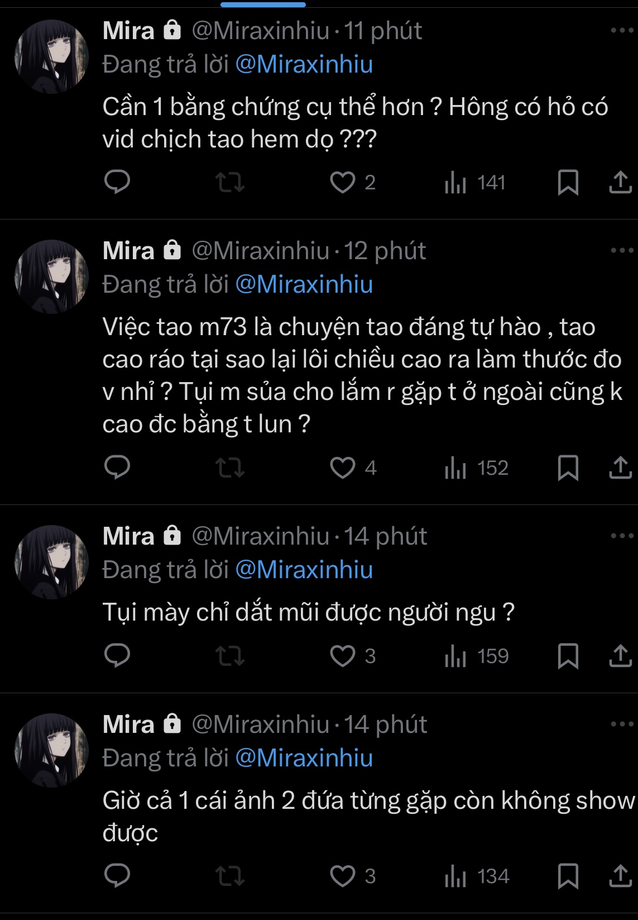Open @Miraxinhiu mention link in first tweet
The image size is (638, 920).
click(x=304, y=64)
